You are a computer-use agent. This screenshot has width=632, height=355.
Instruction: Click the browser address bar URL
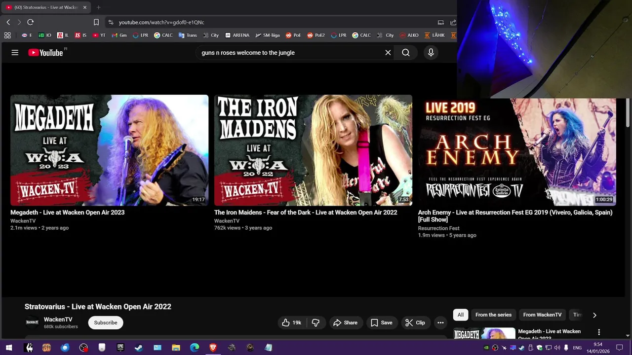pyautogui.click(x=161, y=22)
